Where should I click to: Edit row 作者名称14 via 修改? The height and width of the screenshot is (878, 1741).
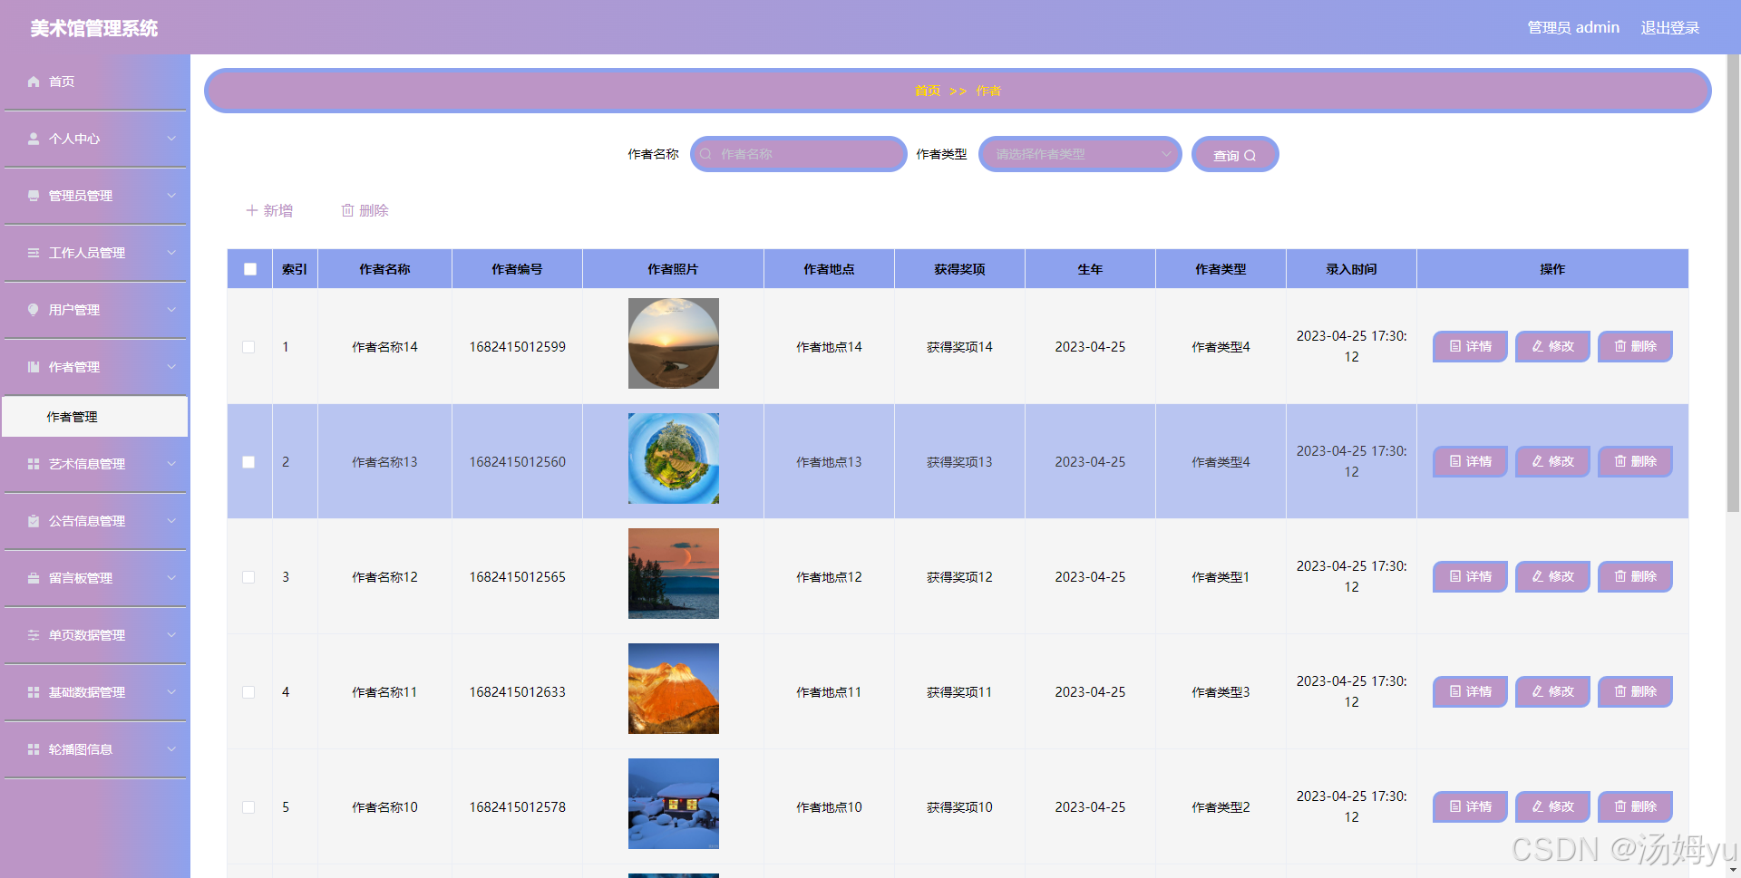(1552, 346)
